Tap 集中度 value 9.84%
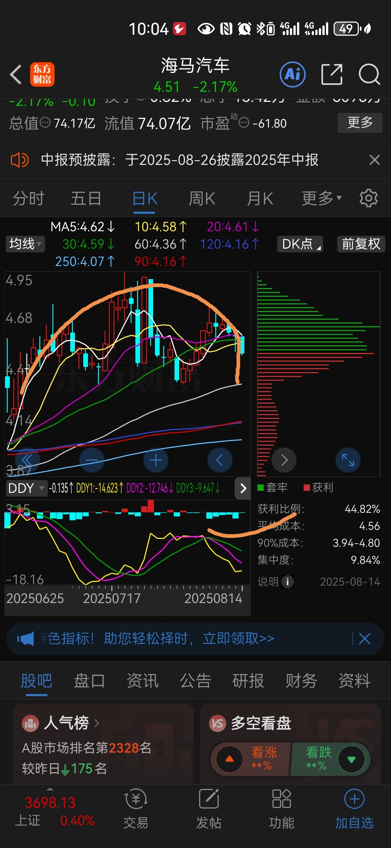 click(365, 560)
